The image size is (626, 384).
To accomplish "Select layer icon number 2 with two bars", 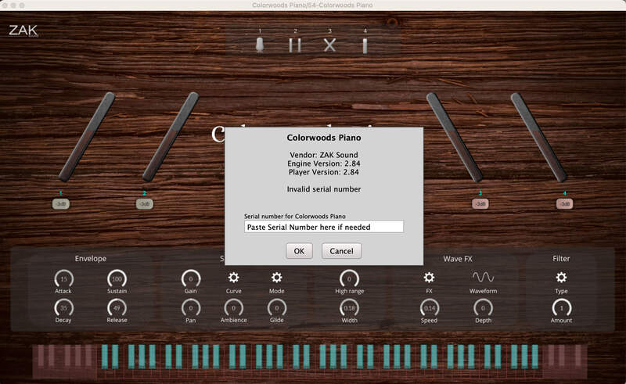I will point(295,45).
